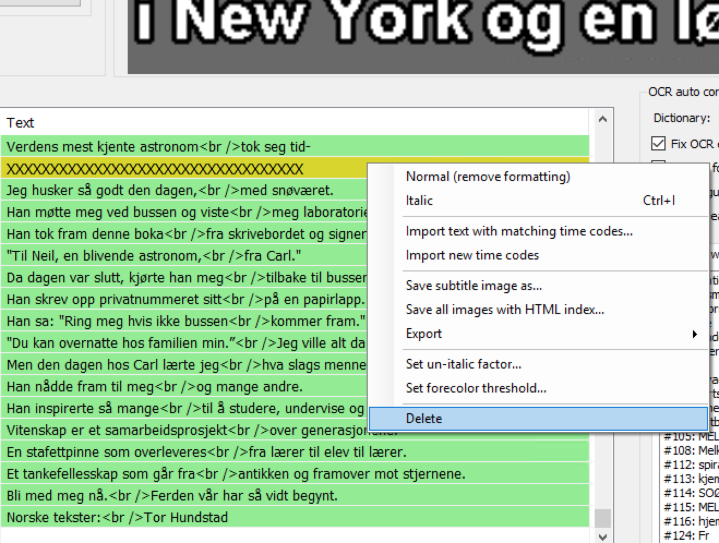Click "Import new time codes" menu entry
Image resolution: width=719 pixels, height=543 pixels.
click(471, 255)
